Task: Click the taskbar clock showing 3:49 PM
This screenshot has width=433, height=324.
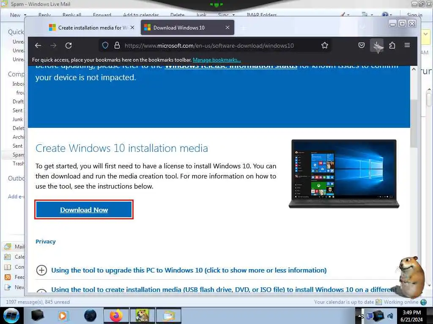Action: [x=411, y=316]
